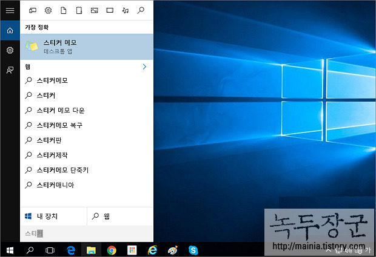The image size is (376, 257).
Task: Filter results by photos icon
Action: (94, 10)
